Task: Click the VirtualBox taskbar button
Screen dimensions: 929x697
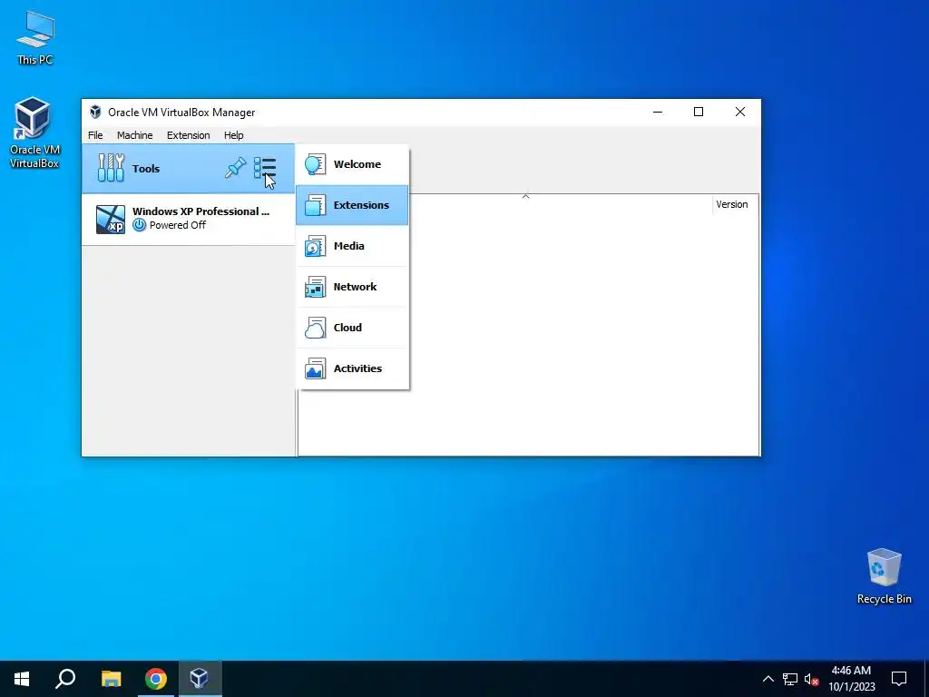Action: pyautogui.click(x=199, y=679)
